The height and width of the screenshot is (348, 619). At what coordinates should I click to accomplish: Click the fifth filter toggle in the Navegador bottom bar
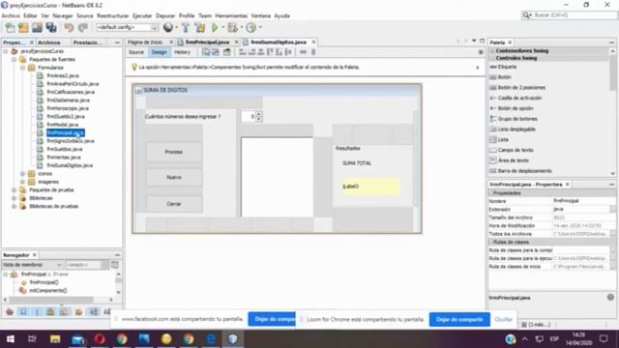point(64,312)
